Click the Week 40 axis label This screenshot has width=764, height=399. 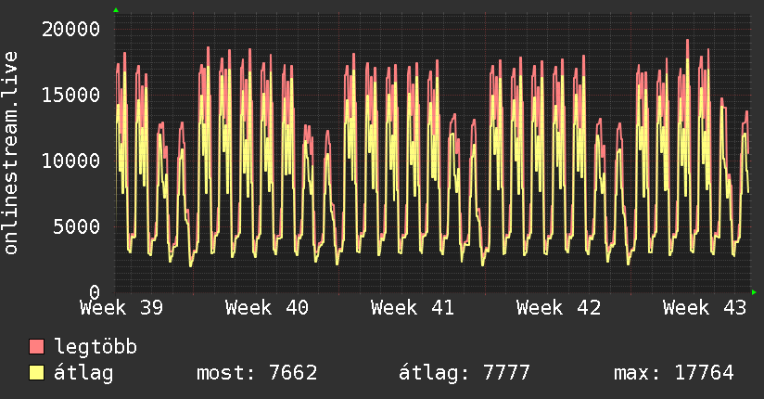(267, 308)
